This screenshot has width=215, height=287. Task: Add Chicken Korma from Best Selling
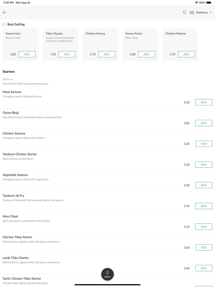point(107,54)
